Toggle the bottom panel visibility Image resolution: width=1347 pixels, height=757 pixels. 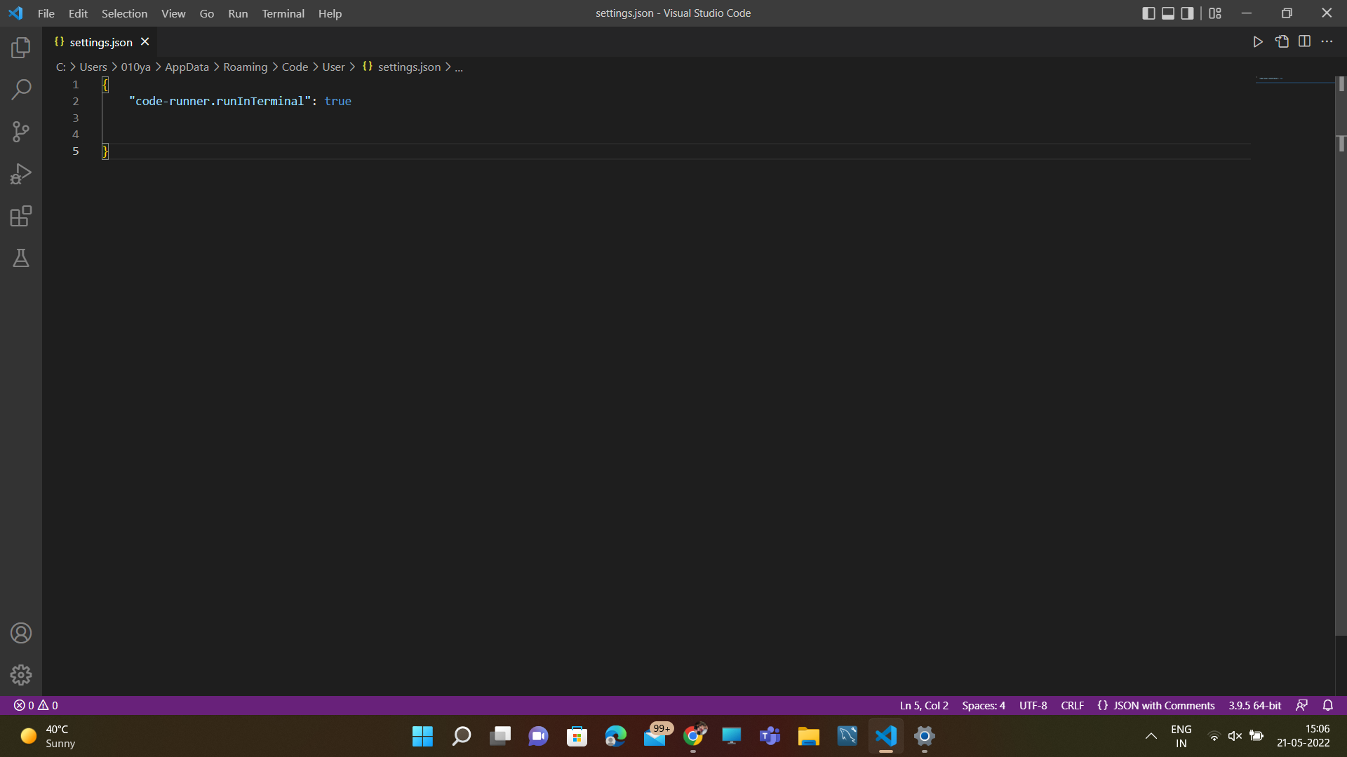(1167, 13)
